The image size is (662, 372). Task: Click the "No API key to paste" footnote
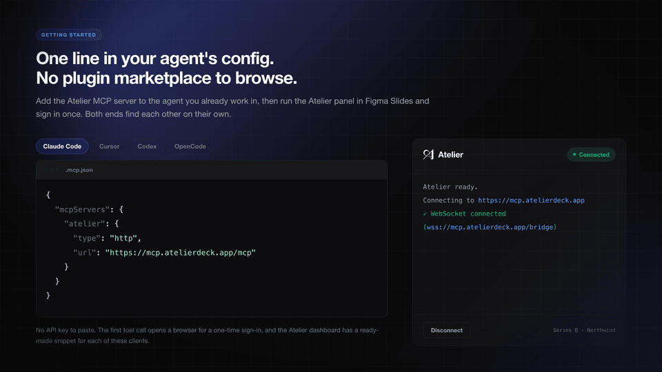click(208, 335)
